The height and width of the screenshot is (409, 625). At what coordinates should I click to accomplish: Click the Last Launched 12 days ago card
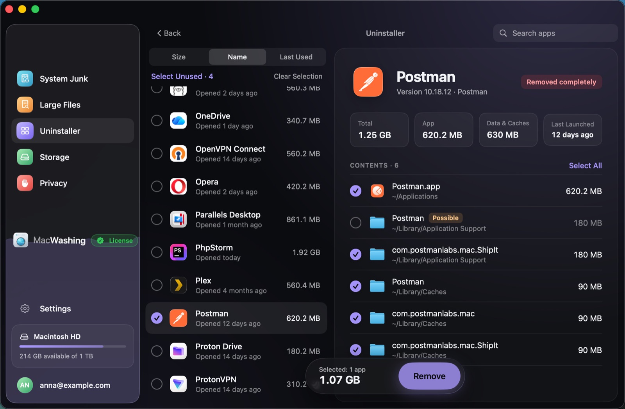[x=573, y=130]
